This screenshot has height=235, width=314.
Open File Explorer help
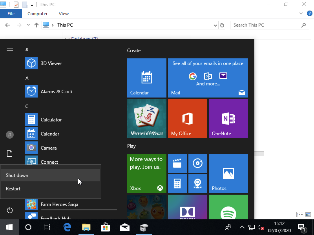point(309,13)
